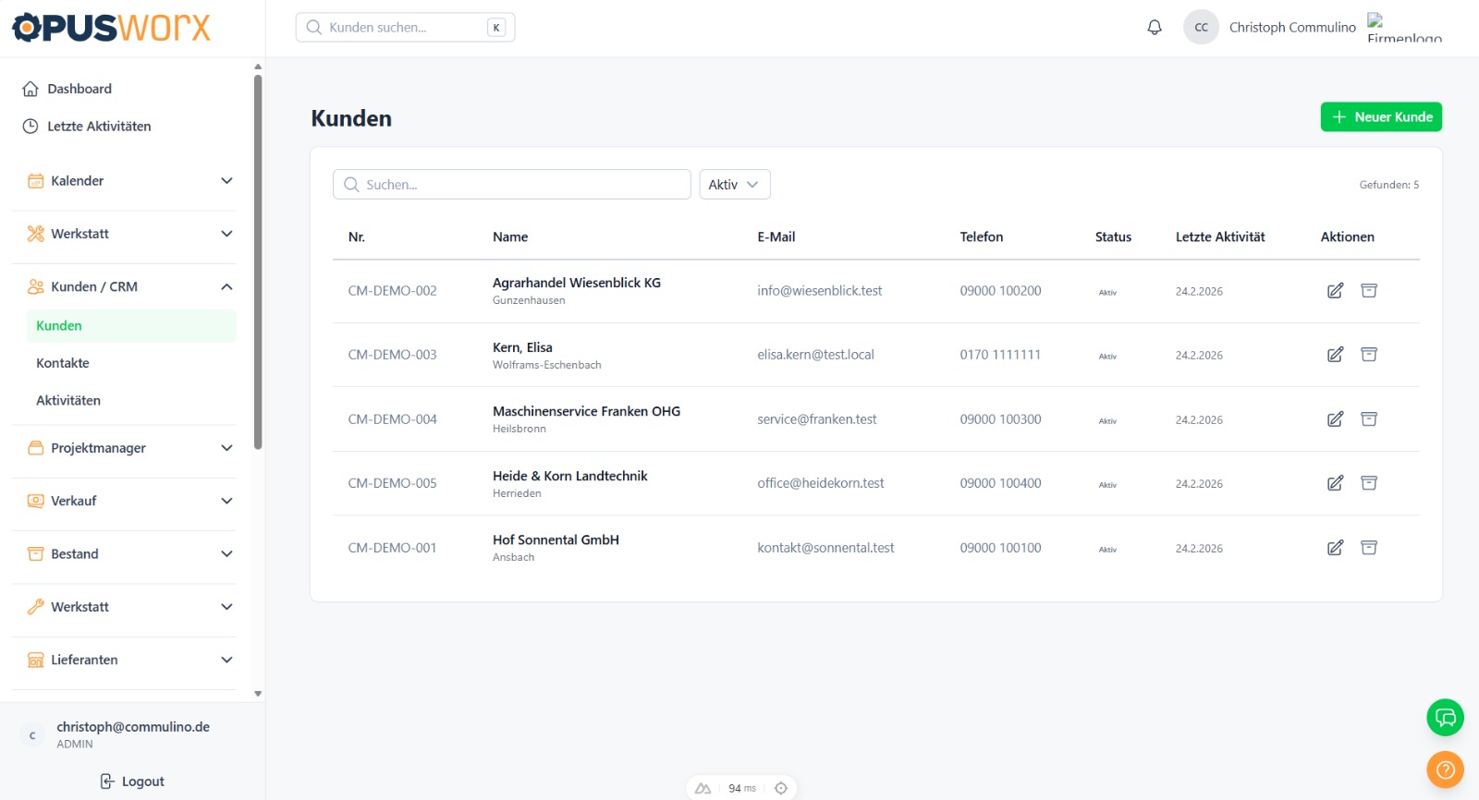Image resolution: width=1479 pixels, height=800 pixels.
Task: Edit customer Agrarhandel Wiesenblick KG
Action: 1335,291
